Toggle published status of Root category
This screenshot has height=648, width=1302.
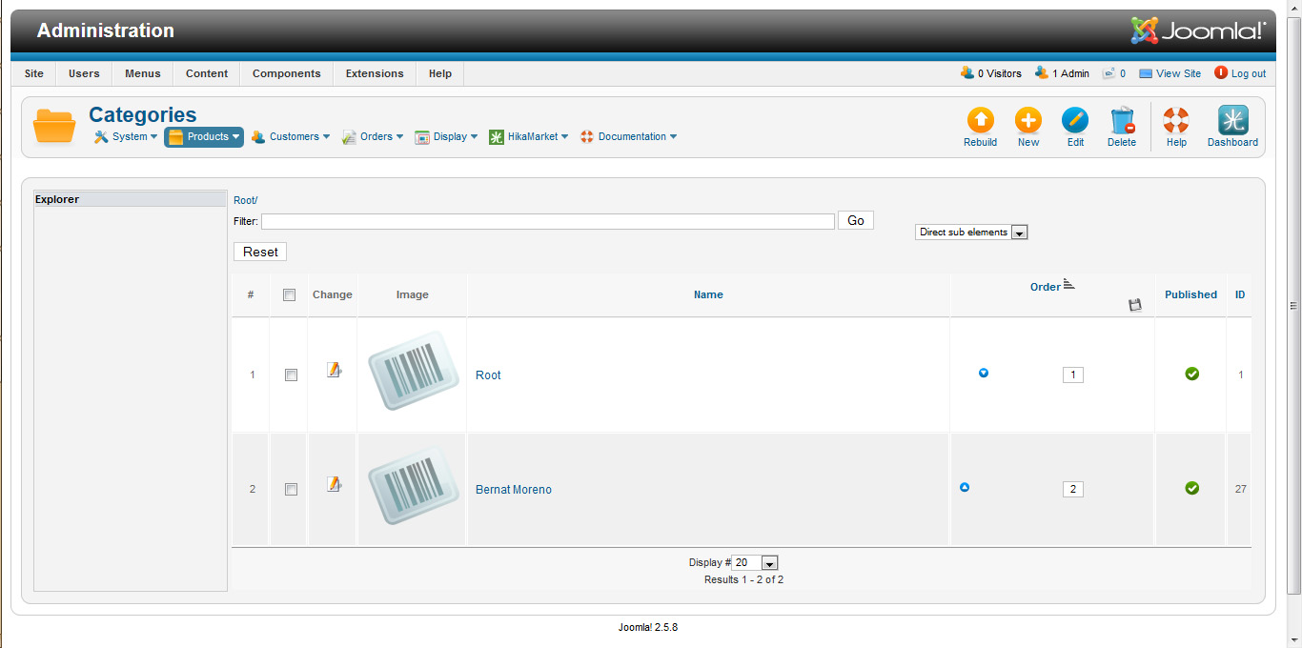pyautogui.click(x=1191, y=374)
